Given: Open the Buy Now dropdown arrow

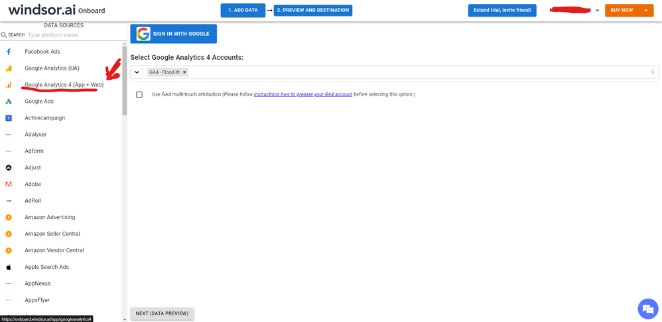Looking at the screenshot, I should click(646, 10).
